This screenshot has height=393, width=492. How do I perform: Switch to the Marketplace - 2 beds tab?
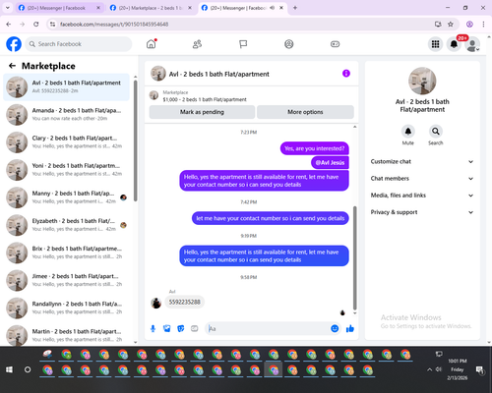tap(151, 8)
